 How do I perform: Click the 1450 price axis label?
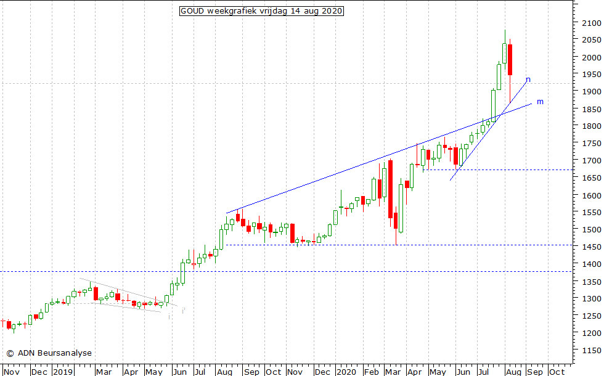[591, 247]
